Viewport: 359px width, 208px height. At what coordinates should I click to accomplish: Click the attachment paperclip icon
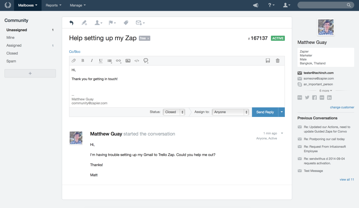click(74, 61)
